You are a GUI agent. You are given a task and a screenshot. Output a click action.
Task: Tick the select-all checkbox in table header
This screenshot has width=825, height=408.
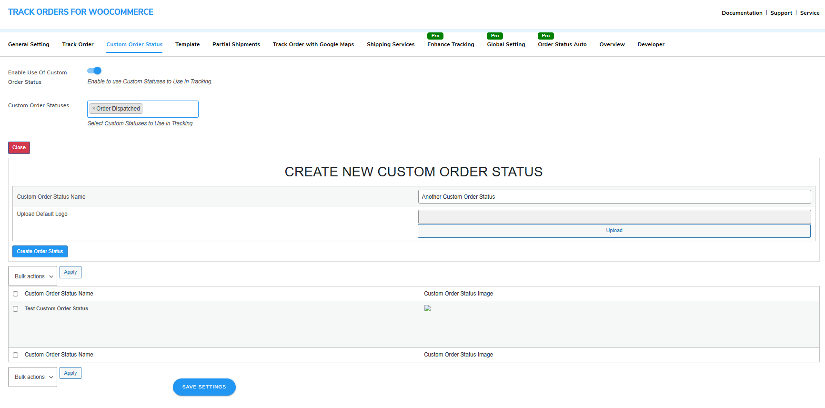pyautogui.click(x=16, y=294)
